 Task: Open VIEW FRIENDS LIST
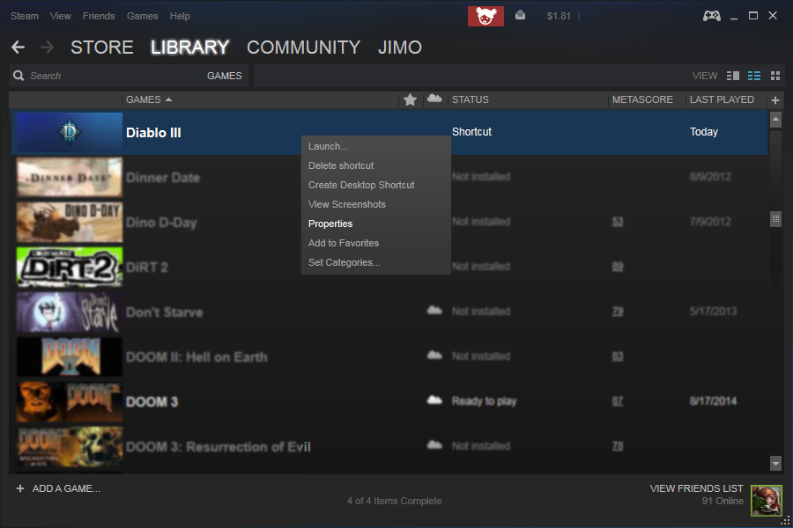point(696,488)
